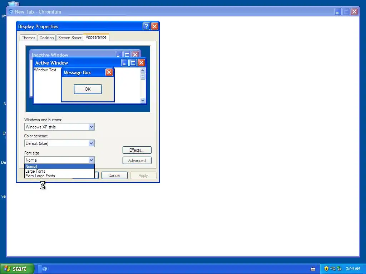The image size is (366, 274).
Task: Click the preview Active Window minimize icon
Action: point(125,62)
